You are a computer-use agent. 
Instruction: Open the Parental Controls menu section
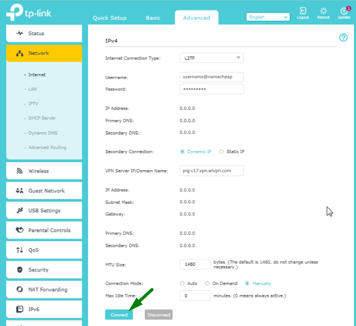tap(44, 230)
